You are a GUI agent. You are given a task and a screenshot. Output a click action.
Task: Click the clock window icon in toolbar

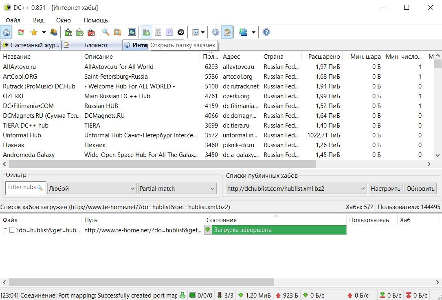pos(196,33)
